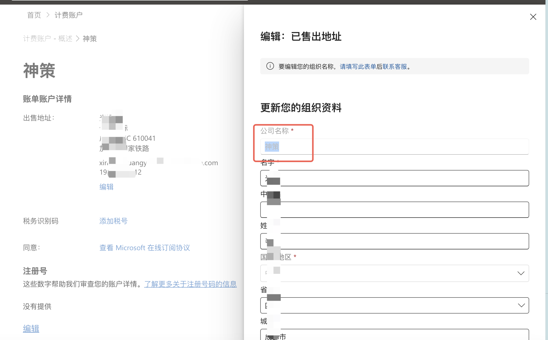
Task: Click the '编辑：已售出地址' panel title
Action: tap(301, 36)
